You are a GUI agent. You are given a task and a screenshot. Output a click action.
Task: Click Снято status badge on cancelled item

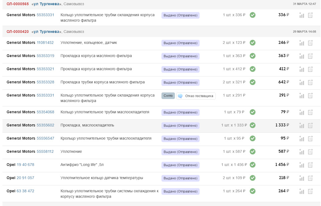click(x=169, y=95)
